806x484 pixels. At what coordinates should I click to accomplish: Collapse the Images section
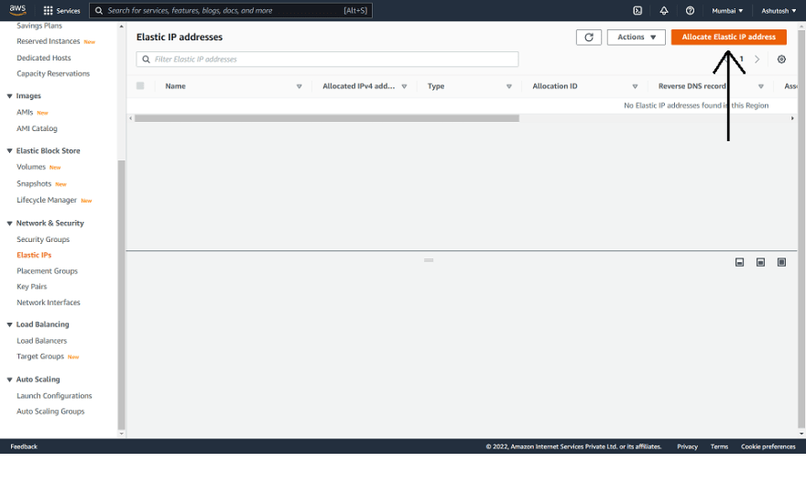point(9,96)
